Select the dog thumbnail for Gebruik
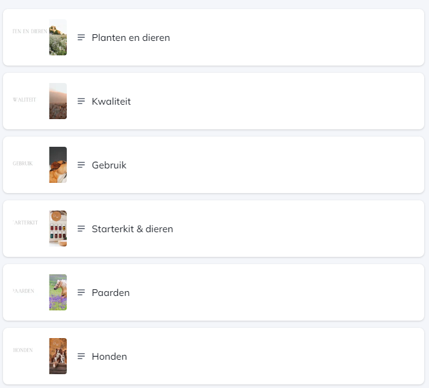429x388 pixels. (58, 165)
